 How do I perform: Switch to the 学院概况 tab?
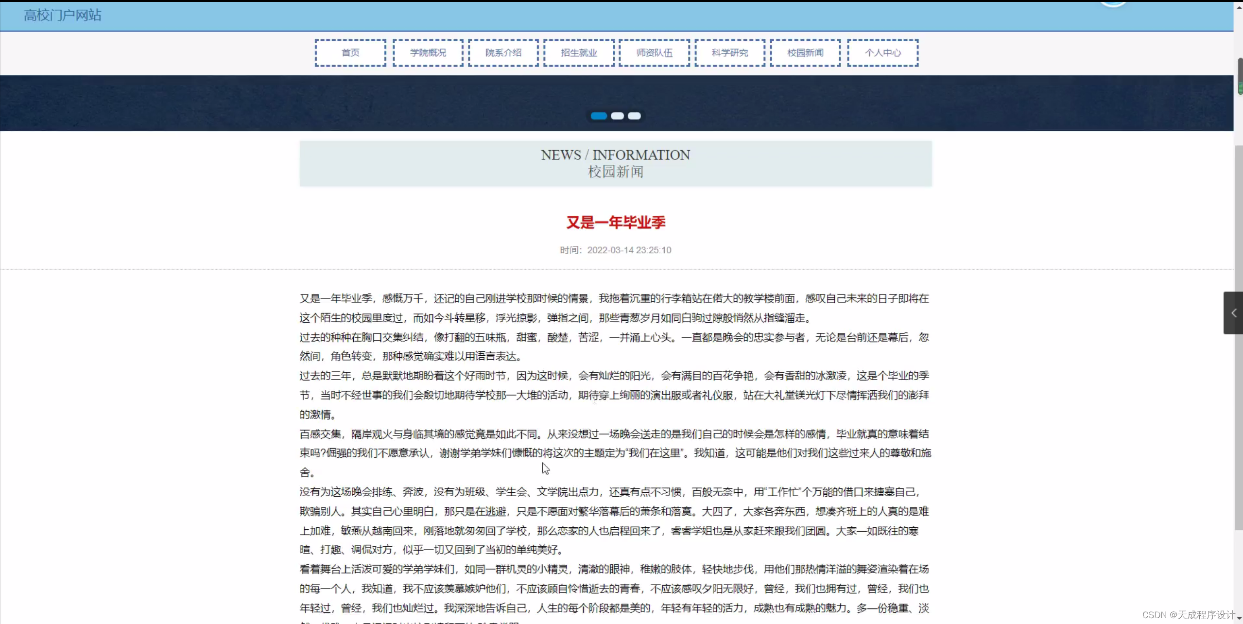pyautogui.click(x=428, y=52)
